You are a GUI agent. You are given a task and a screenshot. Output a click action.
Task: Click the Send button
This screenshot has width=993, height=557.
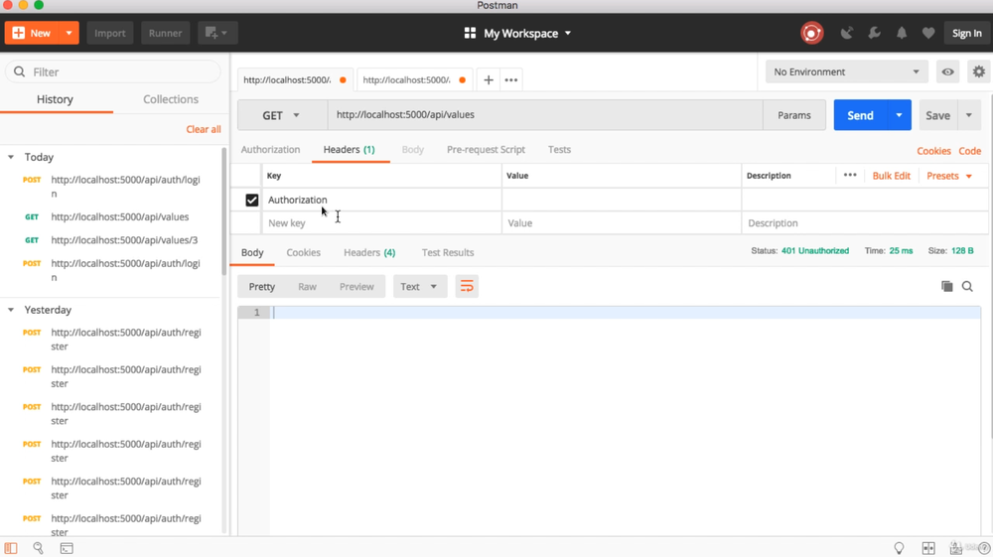coord(860,115)
